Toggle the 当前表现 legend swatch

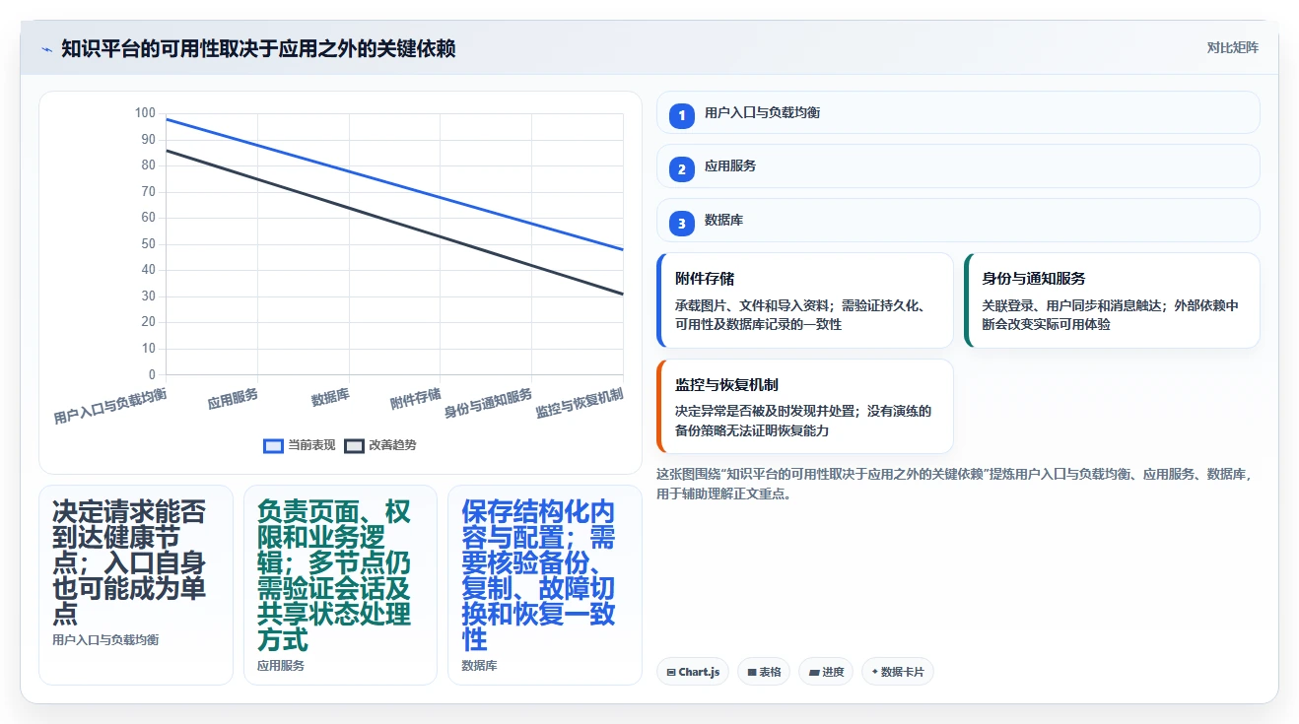coord(273,445)
